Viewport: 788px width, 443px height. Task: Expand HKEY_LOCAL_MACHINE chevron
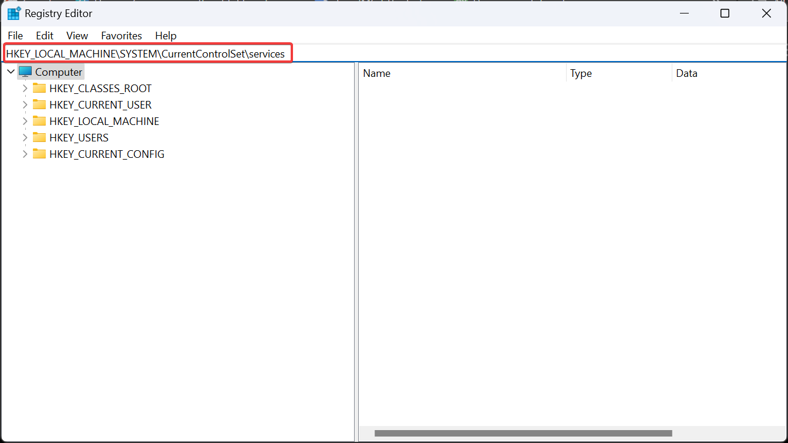(x=25, y=121)
